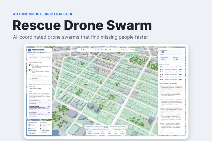Viewport: 212px width, 141px height.
Task: Click the disaster time date field
Action: (x=39, y=88)
